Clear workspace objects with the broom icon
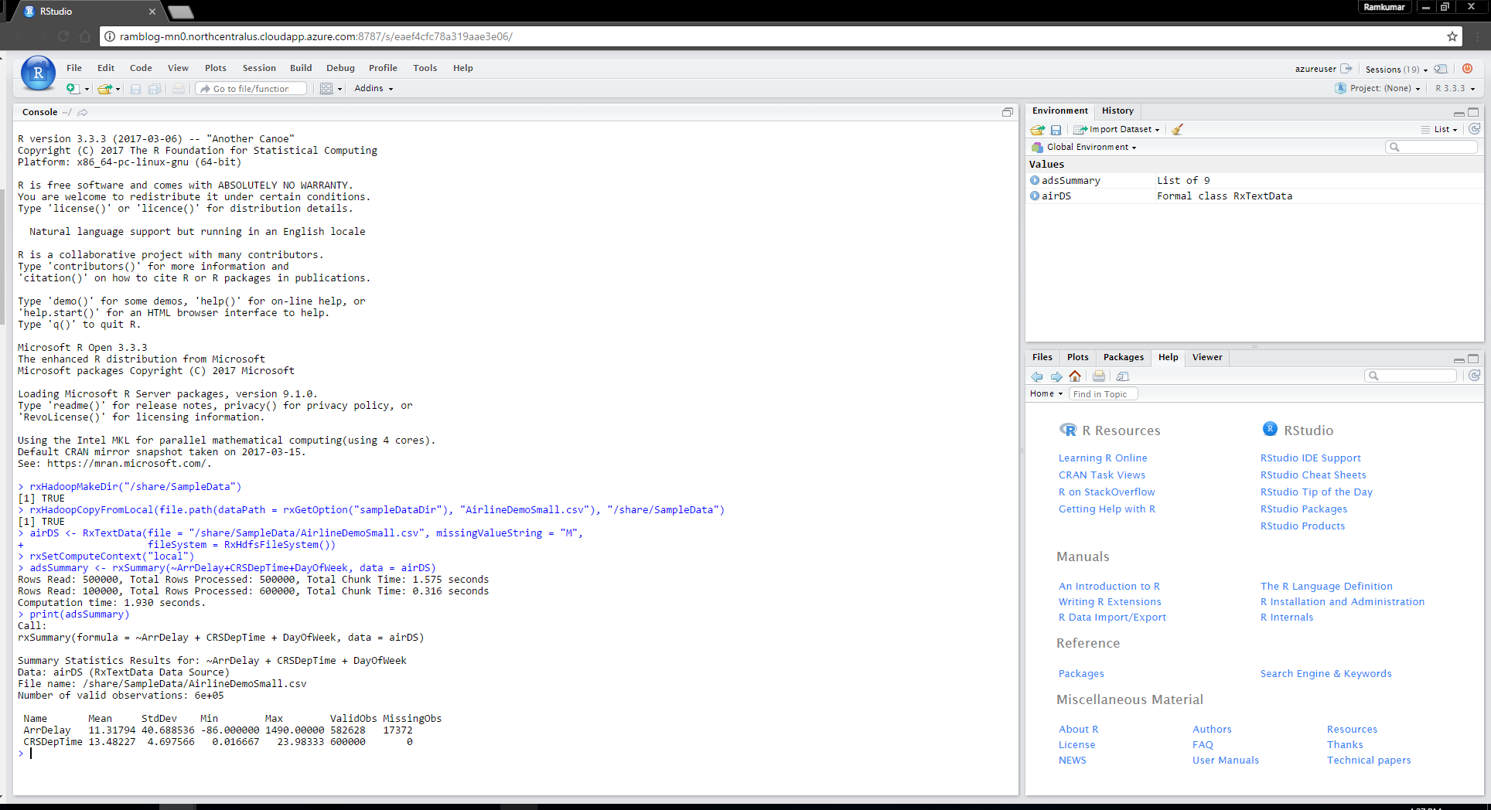Viewport: 1491px width, 810px height. coord(1176,129)
